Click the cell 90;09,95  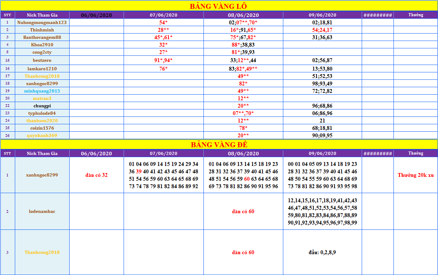point(322,135)
